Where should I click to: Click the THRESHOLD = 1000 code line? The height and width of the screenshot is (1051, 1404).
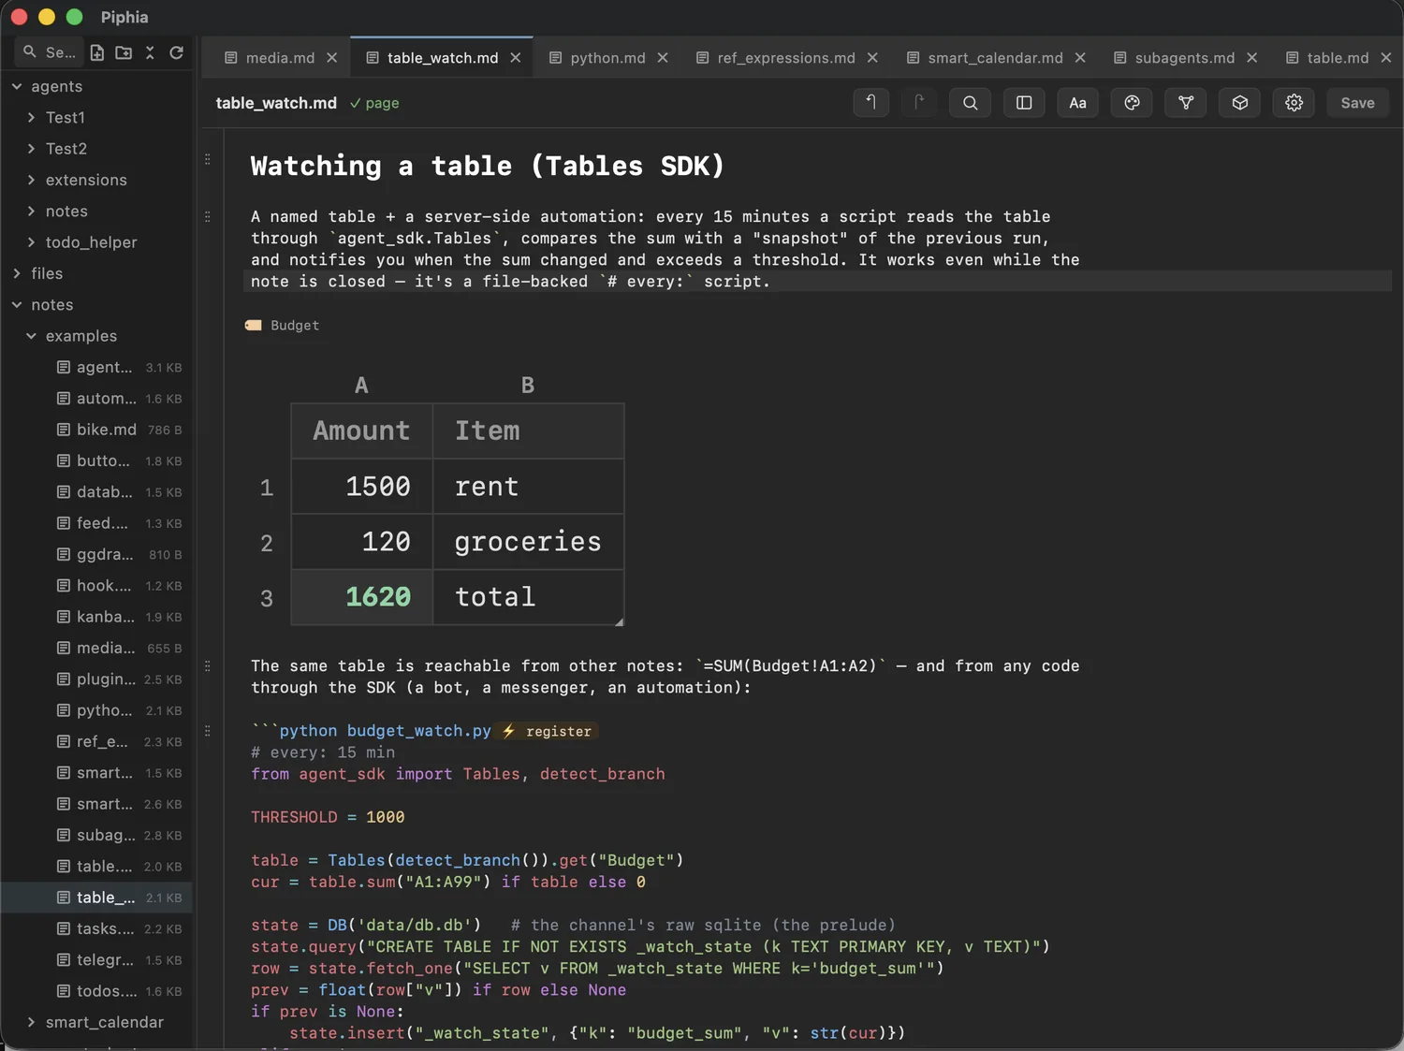[x=328, y=817]
